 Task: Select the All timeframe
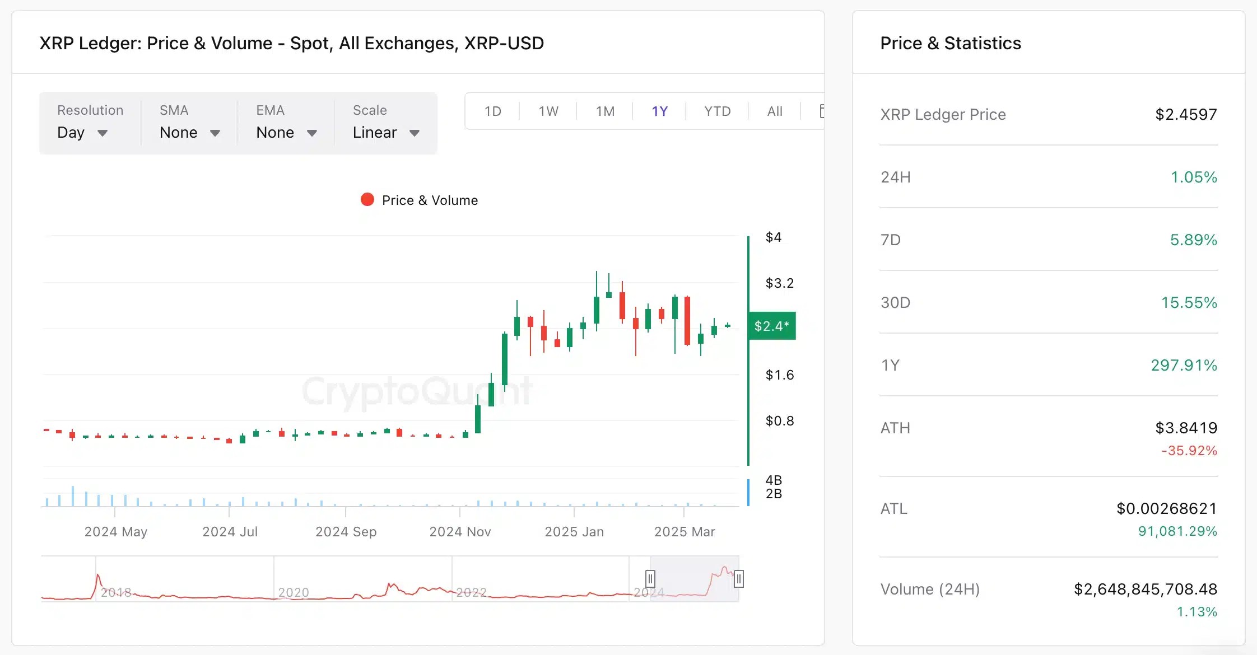point(774,111)
